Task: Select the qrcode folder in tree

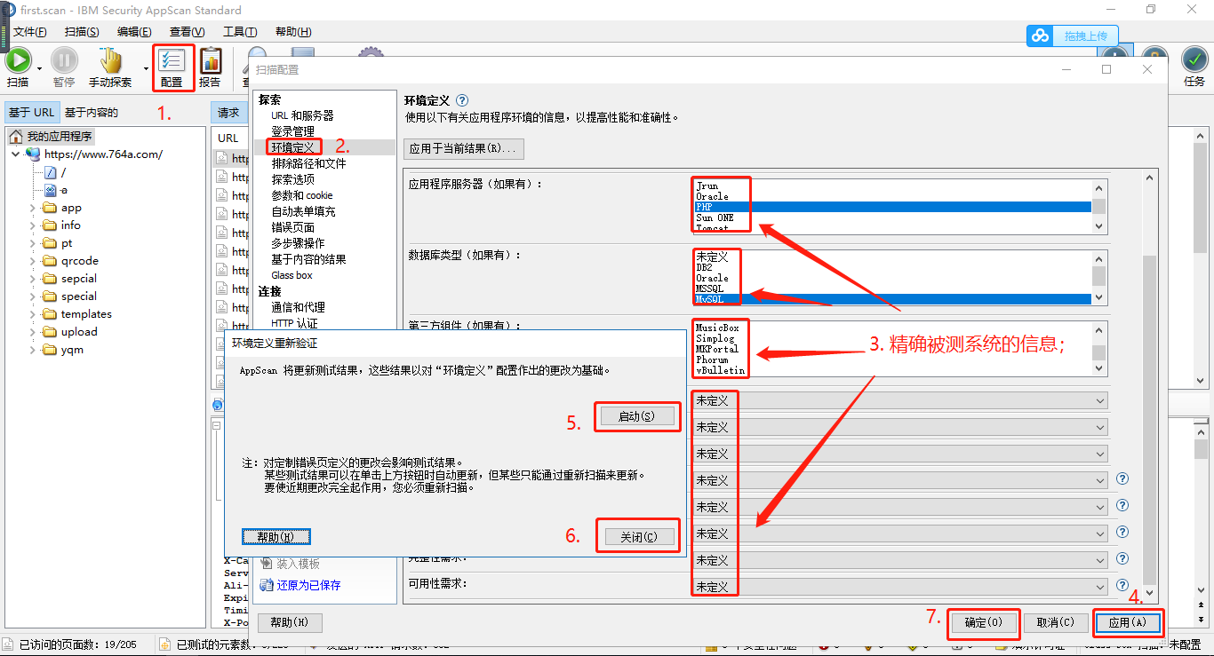Action: pos(71,261)
